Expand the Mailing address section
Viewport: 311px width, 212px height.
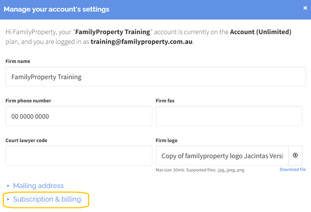[38, 186]
